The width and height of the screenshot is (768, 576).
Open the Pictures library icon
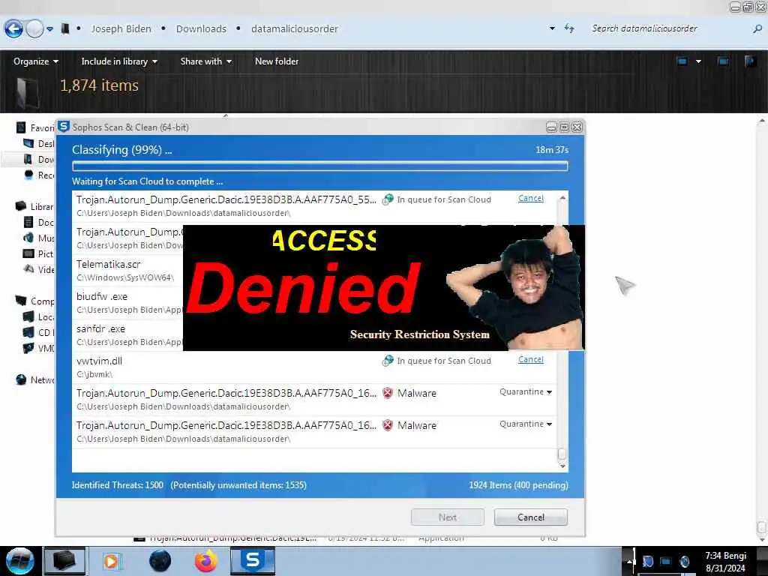[29, 253]
